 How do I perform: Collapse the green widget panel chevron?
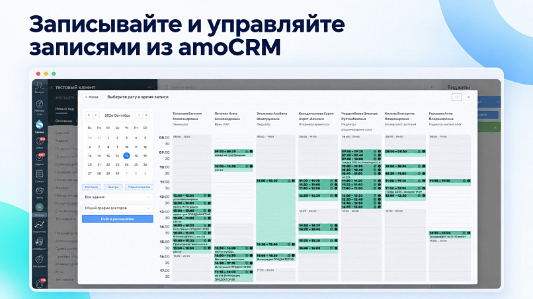tap(495, 128)
